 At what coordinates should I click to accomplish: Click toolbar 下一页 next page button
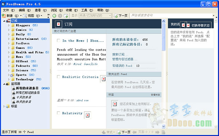[120, 16]
